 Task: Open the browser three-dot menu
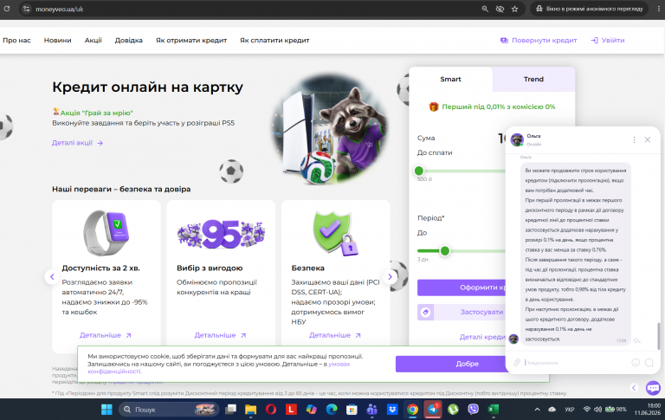(x=658, y=9)
